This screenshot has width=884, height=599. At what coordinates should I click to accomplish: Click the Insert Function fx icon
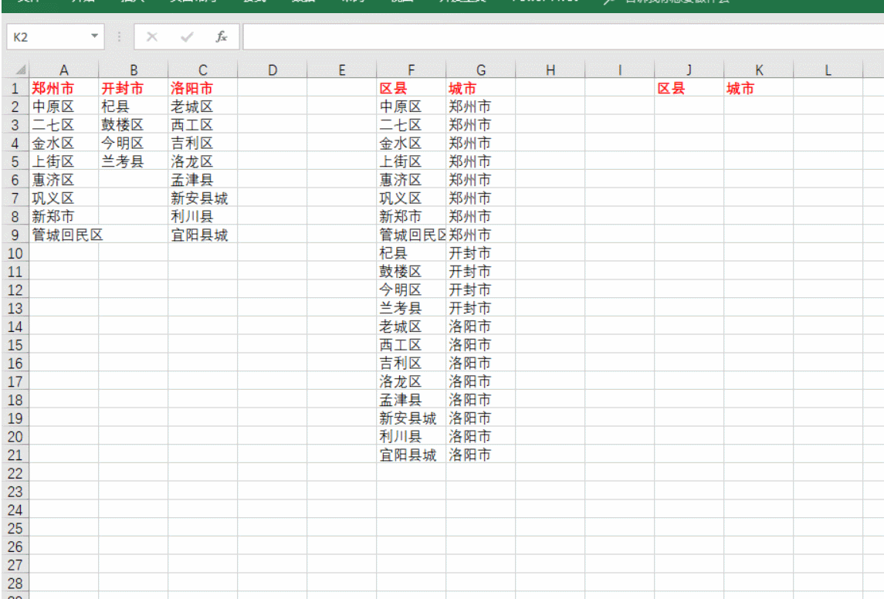[x=221, y=37]
